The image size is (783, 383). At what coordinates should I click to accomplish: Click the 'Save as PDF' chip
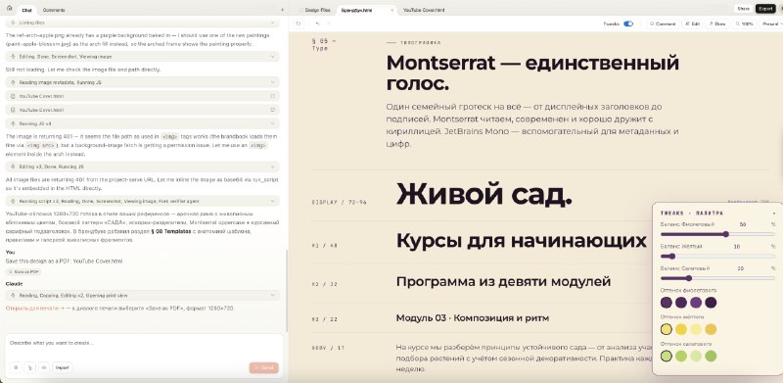[23, 271]
